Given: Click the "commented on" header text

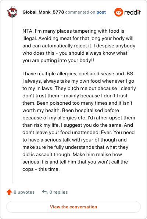Looking at the screenshot, I should pos(80,12).
